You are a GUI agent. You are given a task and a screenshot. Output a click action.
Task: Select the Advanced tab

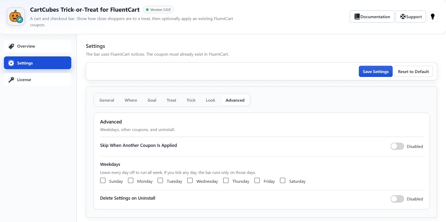click(x=235, y=100)
